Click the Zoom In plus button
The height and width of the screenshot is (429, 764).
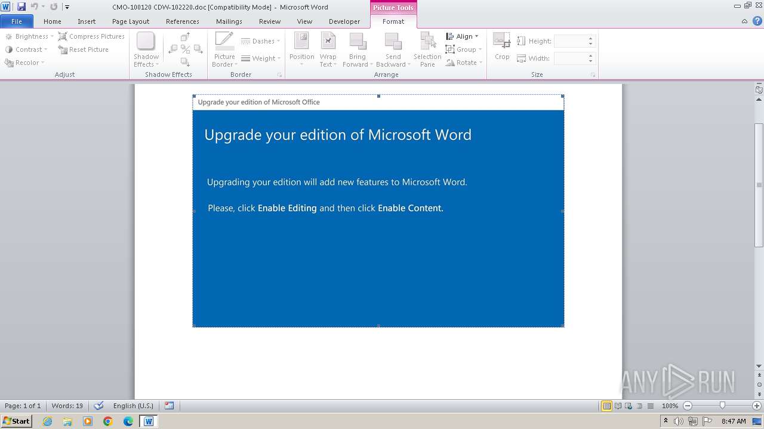[x=756, y=406]
